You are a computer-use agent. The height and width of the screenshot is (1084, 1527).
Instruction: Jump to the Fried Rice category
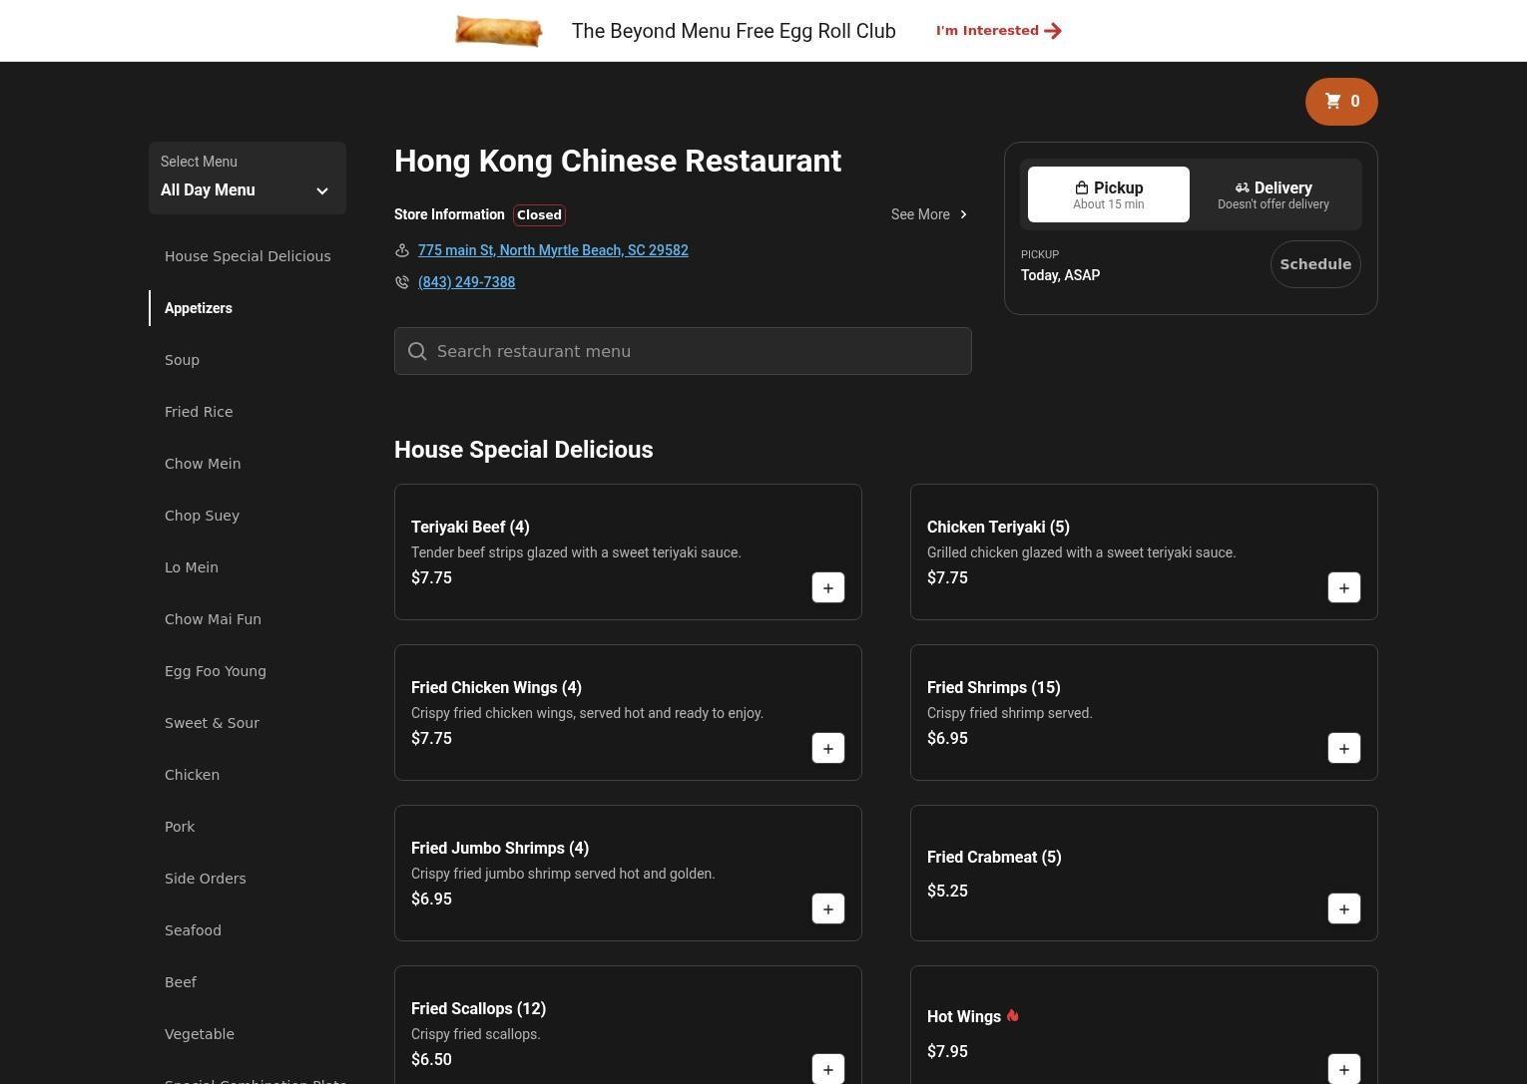point(199,412)
